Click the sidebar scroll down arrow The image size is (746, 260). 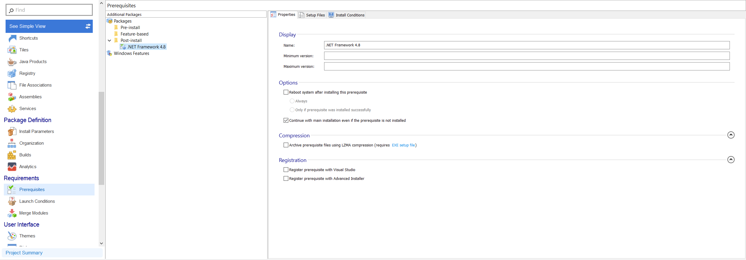(x=101, y=243)
